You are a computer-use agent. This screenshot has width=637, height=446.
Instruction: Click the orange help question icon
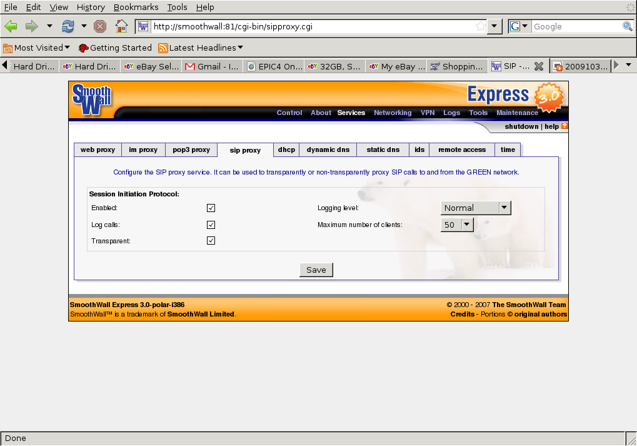[x=564, y=126]
